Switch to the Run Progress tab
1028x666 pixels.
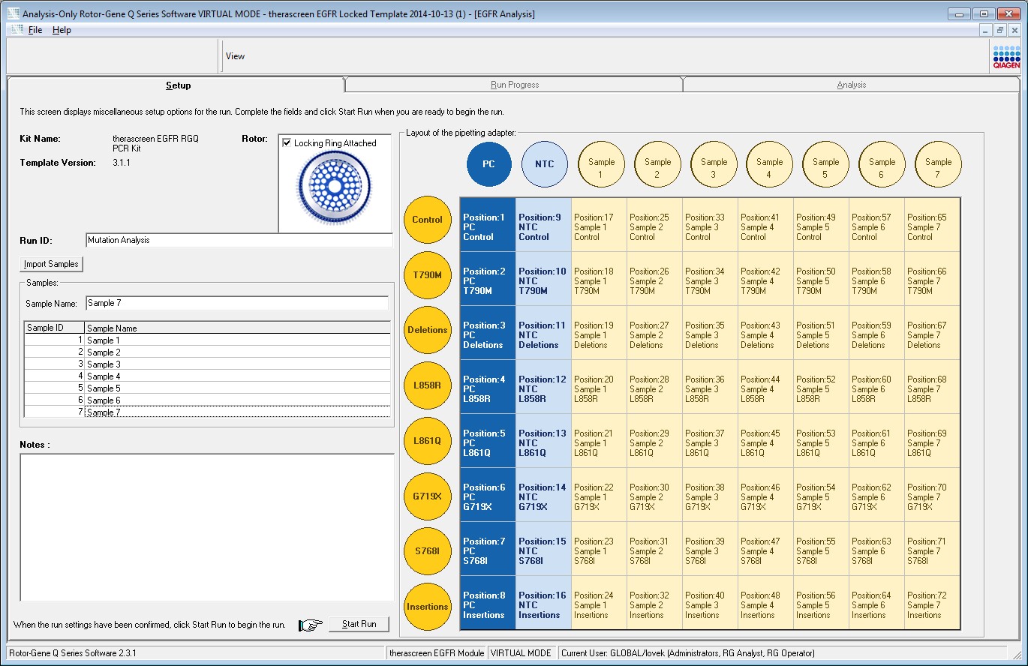click(x=515, y=85)
